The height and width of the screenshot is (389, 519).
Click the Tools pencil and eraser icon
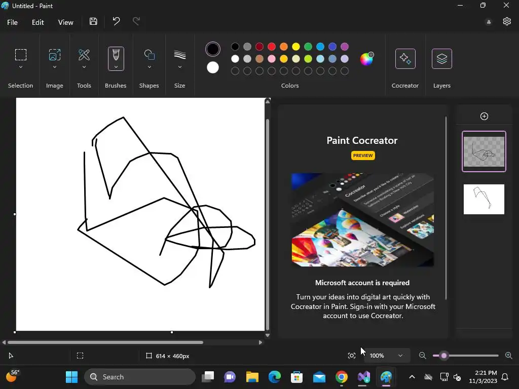point(84,55)
